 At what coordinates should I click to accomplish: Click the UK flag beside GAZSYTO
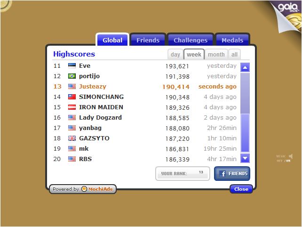tap(72, 138)
